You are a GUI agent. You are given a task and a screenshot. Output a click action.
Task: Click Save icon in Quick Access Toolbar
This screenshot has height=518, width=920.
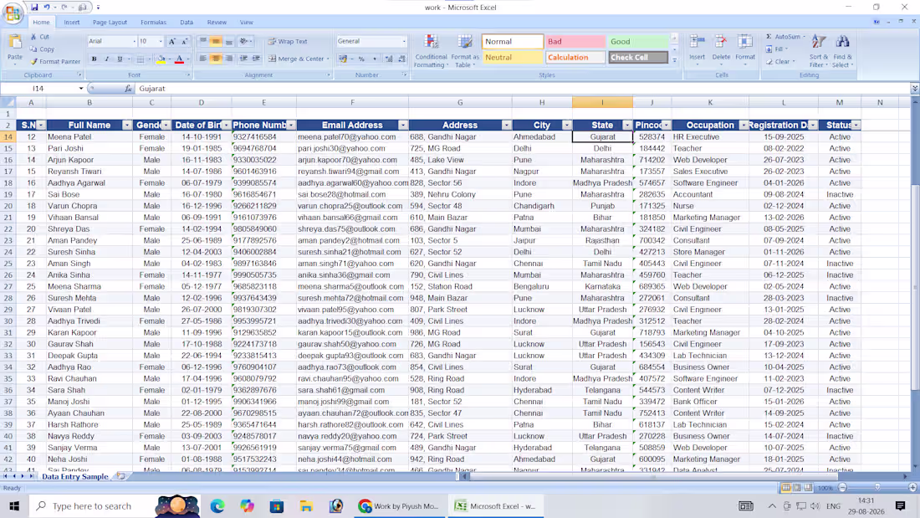coord(34,8)
